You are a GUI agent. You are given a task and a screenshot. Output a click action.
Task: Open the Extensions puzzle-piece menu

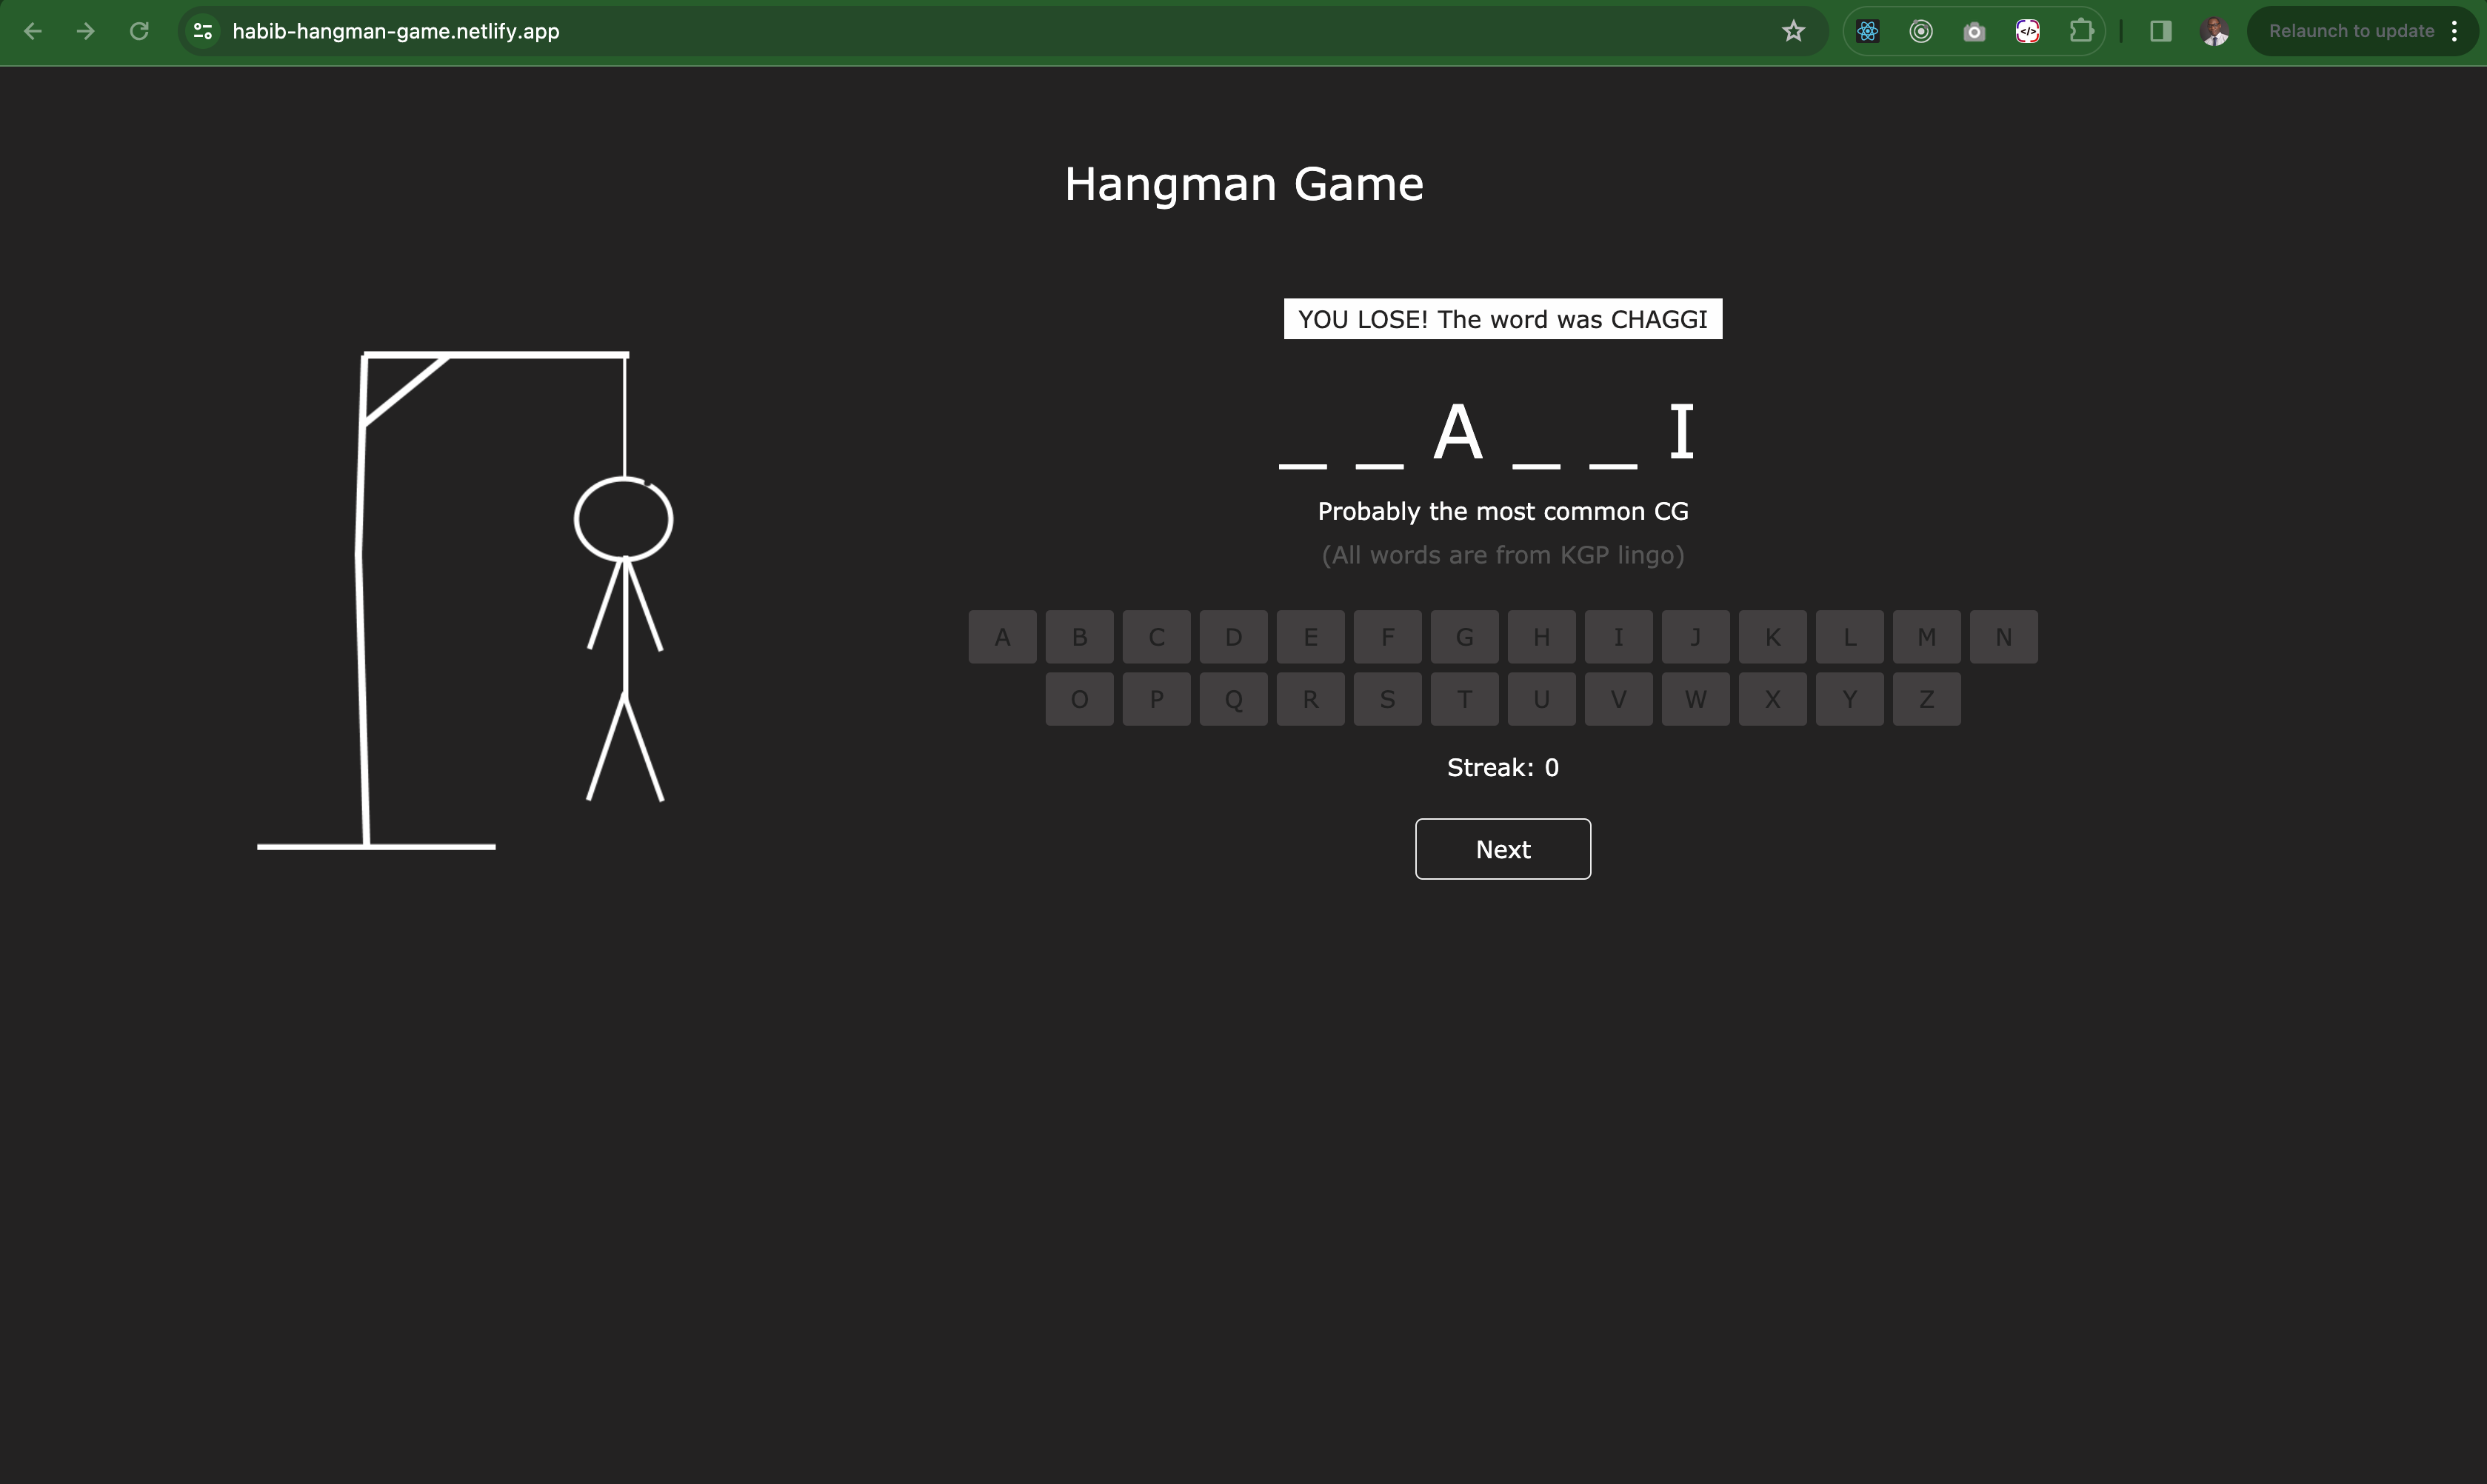coord(2081,31)
